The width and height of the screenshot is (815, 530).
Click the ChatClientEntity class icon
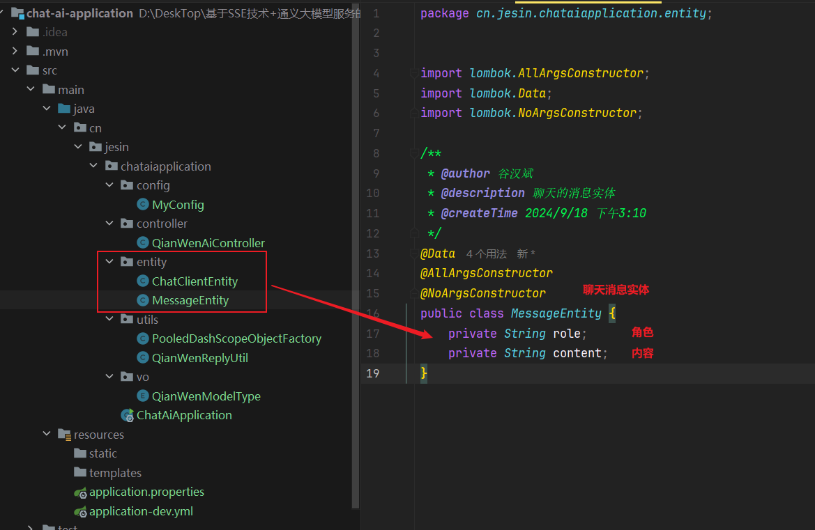click(142, 281)
